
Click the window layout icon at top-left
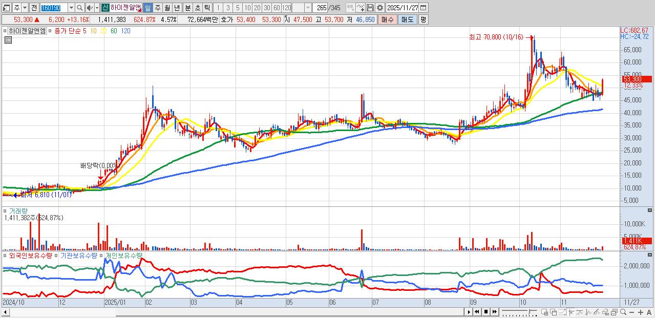point(6,8)
